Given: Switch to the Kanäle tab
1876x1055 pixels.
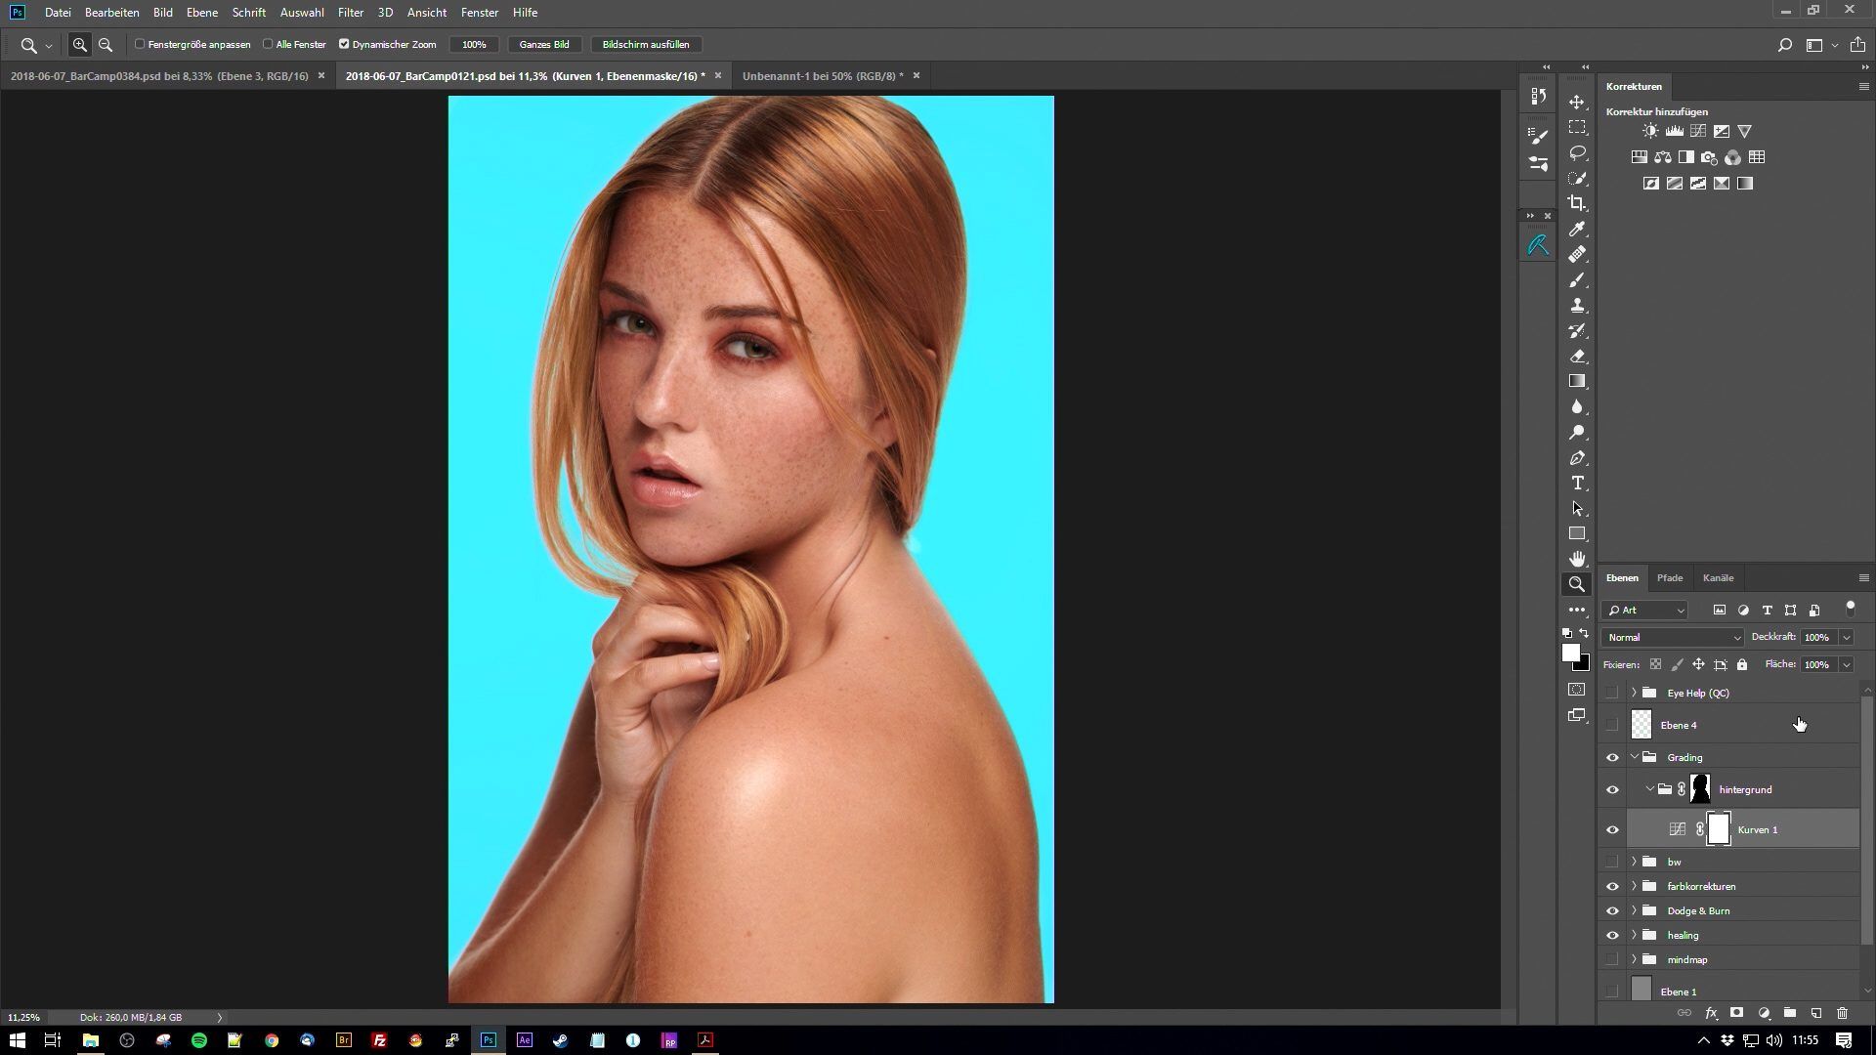Looking at the screenshot, I should click(x=1718, y=575).
